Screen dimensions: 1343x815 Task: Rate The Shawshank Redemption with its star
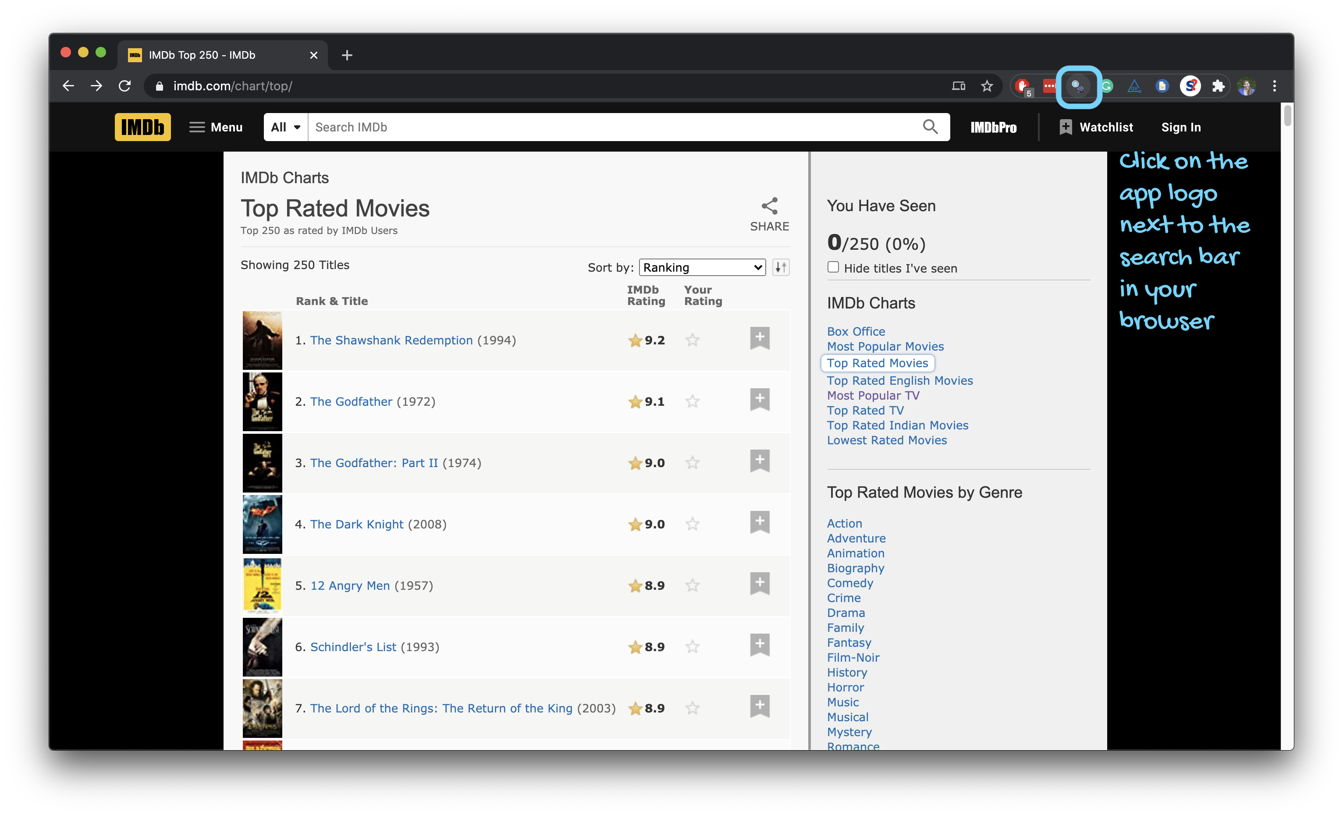692,340
